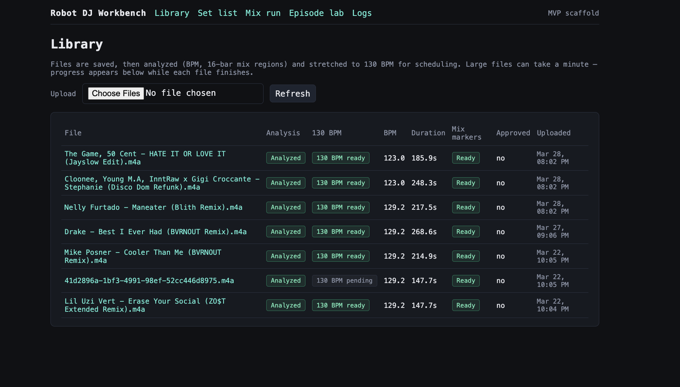
Task: Click the No file chosen upload field
Action: point(181,93)
